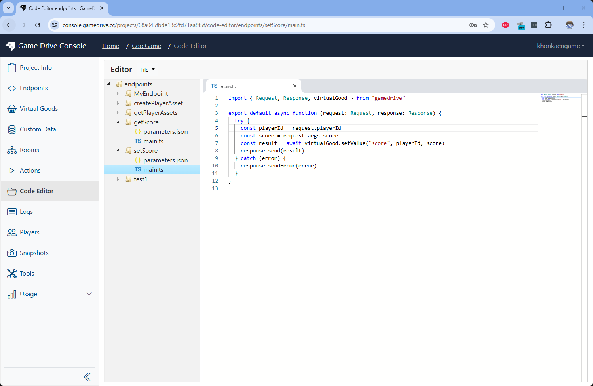Expand the Usage section chevron

pos(89,294)
